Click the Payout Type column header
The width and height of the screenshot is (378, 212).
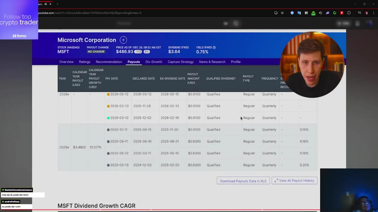(248, 79)
